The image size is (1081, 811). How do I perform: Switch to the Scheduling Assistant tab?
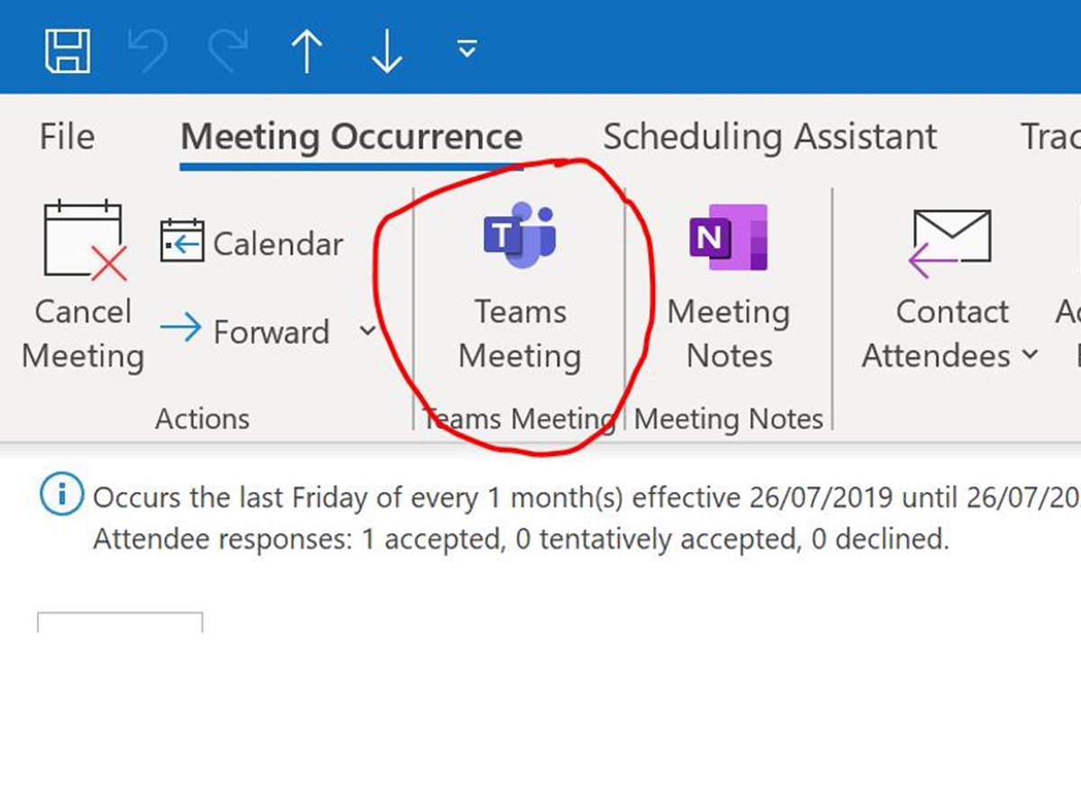coord(770,136)
